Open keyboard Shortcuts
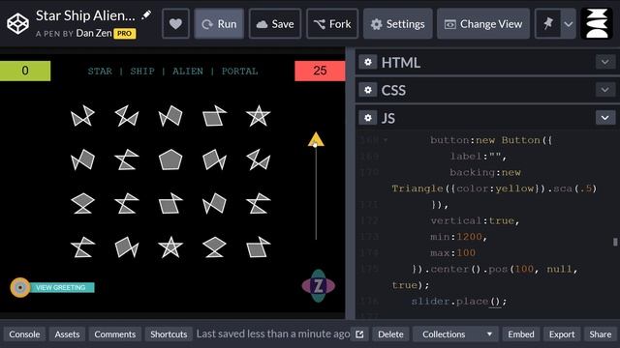The width and height of the screenshot is (620, 348). click(169, 334)
